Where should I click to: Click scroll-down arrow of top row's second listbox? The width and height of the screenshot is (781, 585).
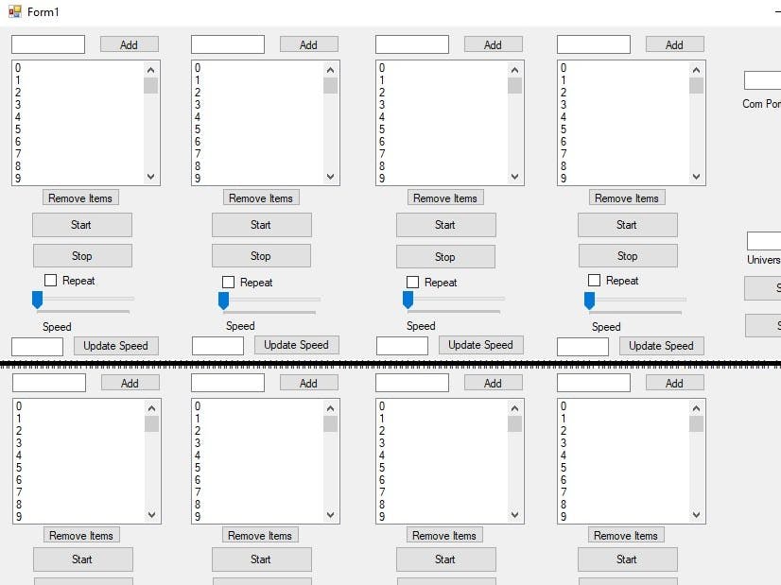click(x=330, y=177)
